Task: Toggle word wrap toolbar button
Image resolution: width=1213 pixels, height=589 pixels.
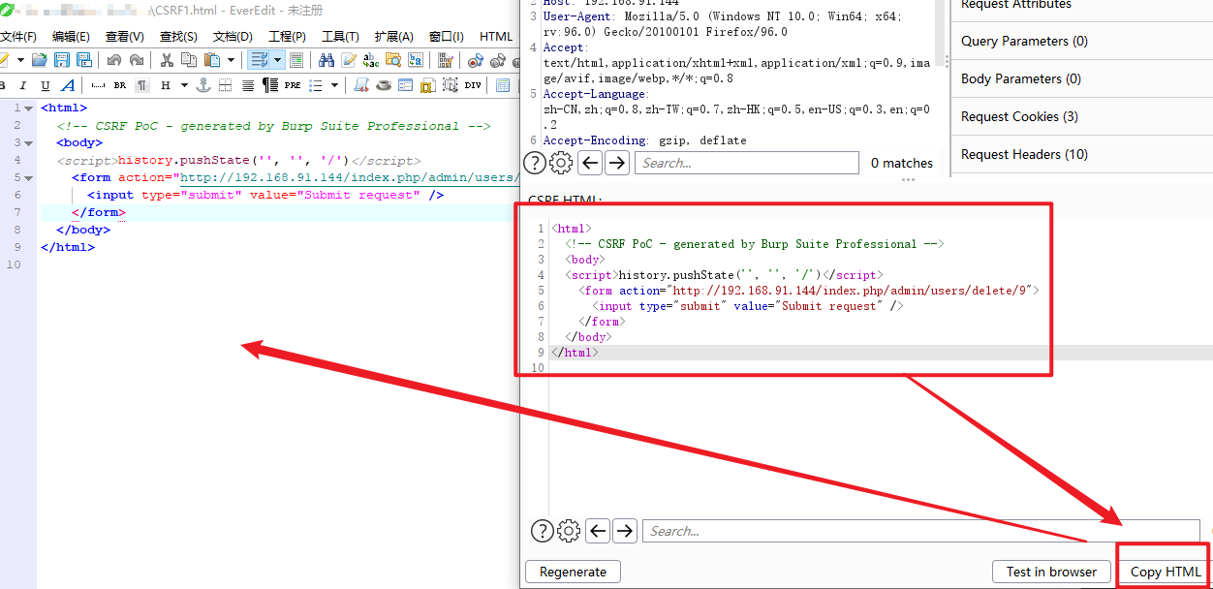Action: [260, 60]
